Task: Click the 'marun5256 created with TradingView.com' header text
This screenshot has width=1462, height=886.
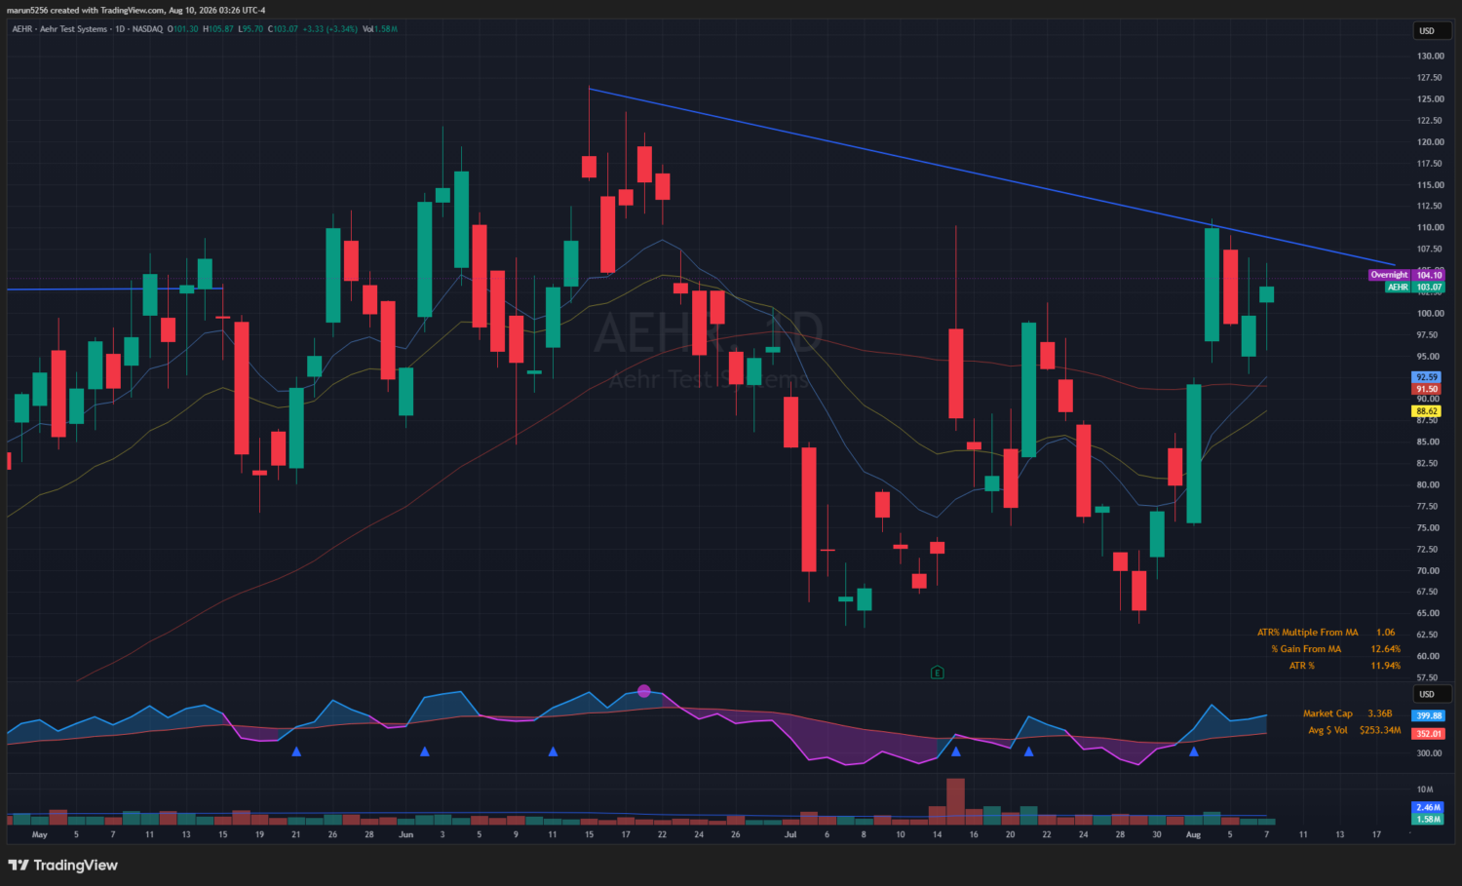Action: 86,10
